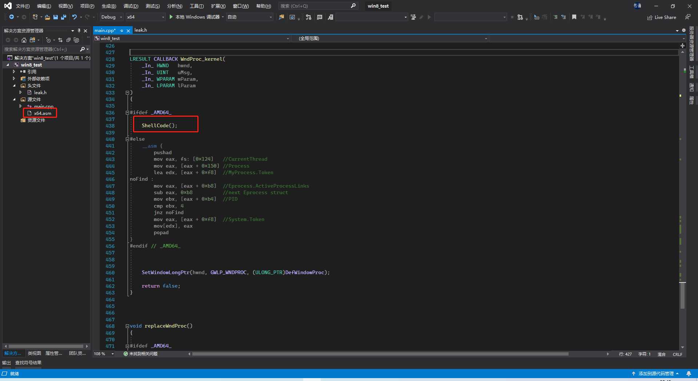Go to Solution Explorer home view
This screenshot has height=381, width=698.
[x=24, y=40]
